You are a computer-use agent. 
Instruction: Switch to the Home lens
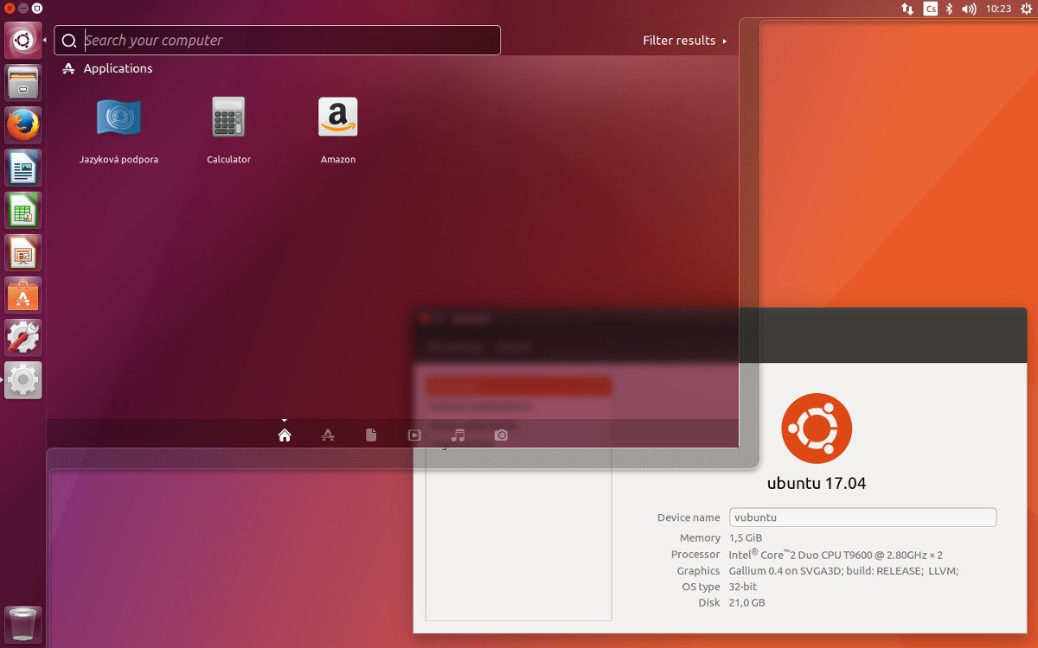pyautogui.click(x=285, y=435)
